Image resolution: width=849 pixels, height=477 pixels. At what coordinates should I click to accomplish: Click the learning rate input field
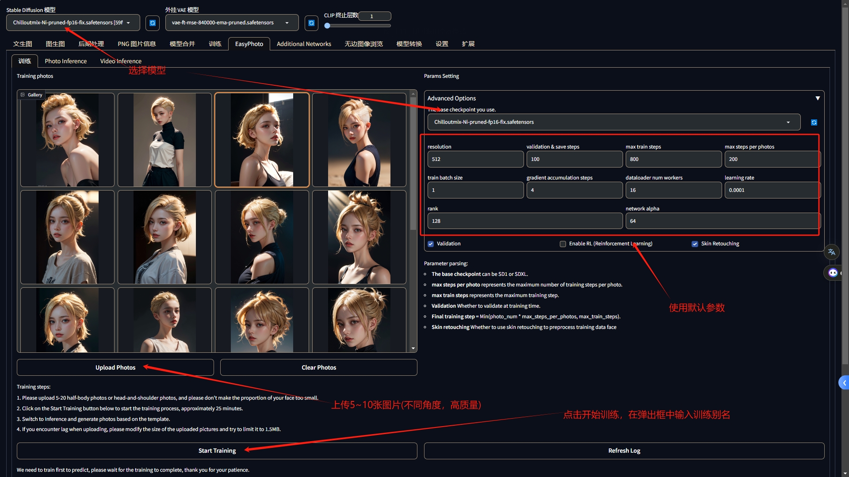click(772, 190)
